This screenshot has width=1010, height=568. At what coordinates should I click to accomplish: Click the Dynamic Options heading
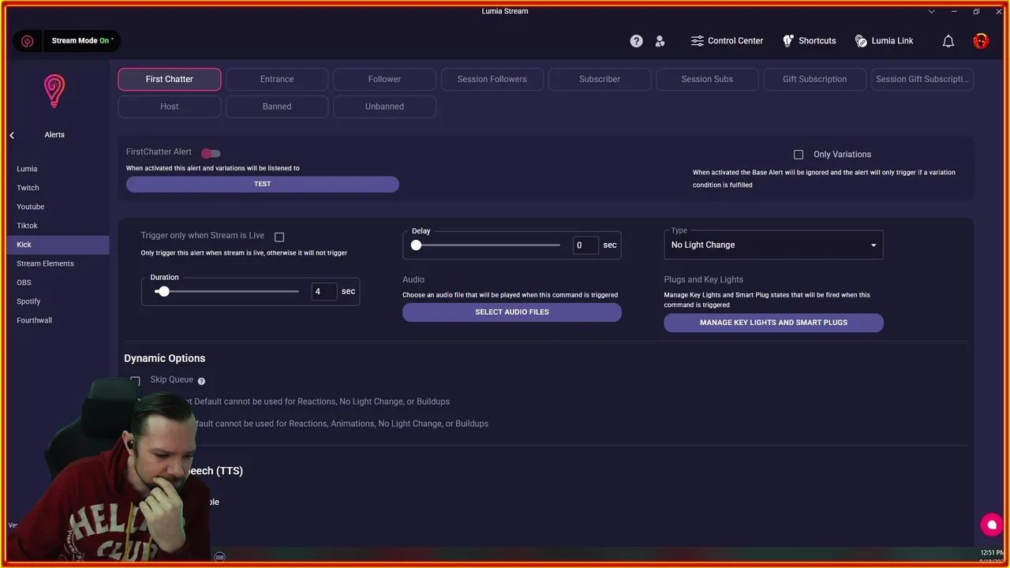coord(164,358)
